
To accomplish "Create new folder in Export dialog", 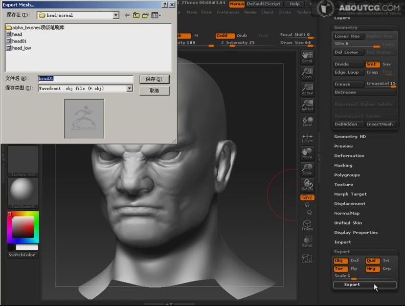I will [145, 15].
